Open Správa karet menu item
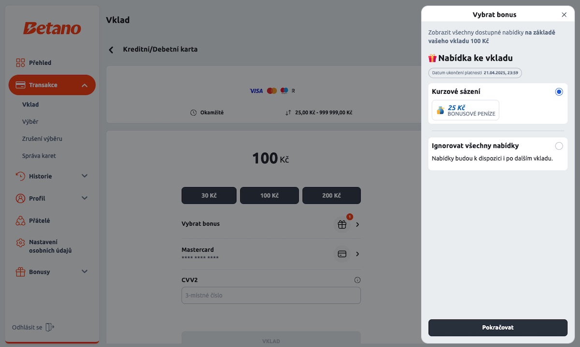This screenshot has width=580, height=347. point(39,156)
